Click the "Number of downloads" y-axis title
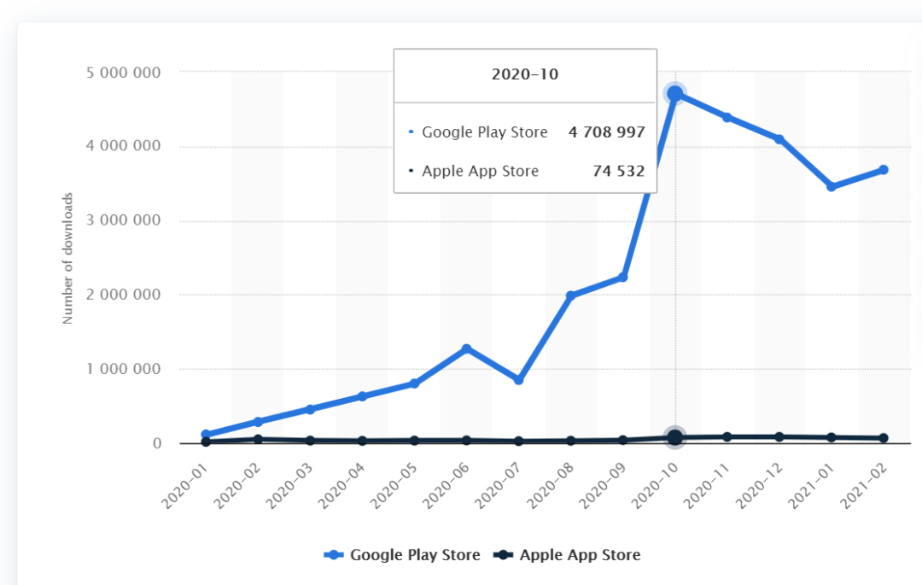 [68, 258]
